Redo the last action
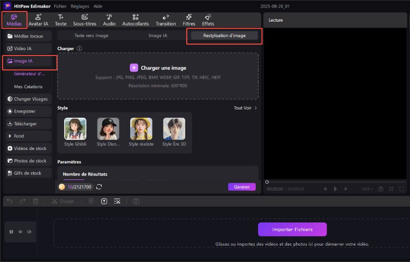 click(23, 201)
